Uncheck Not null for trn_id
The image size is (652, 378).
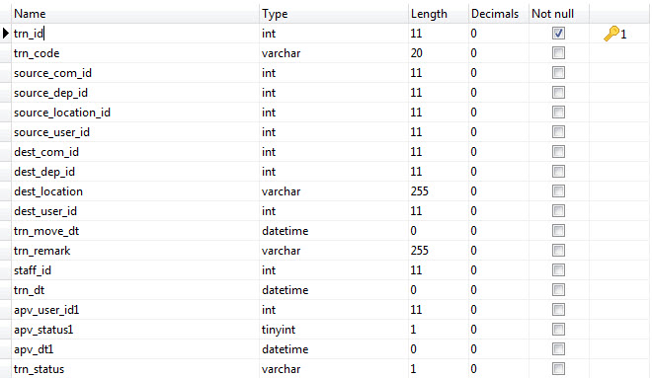(x=558, y=34)
